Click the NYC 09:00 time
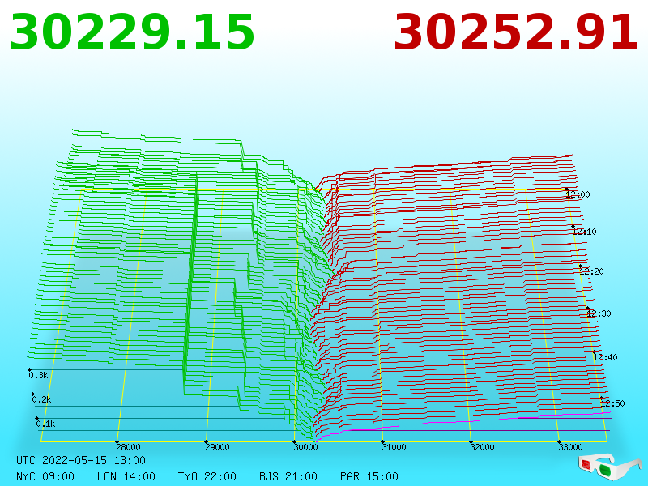The height and width of the screenshot is (486, 648). [45, 476]
